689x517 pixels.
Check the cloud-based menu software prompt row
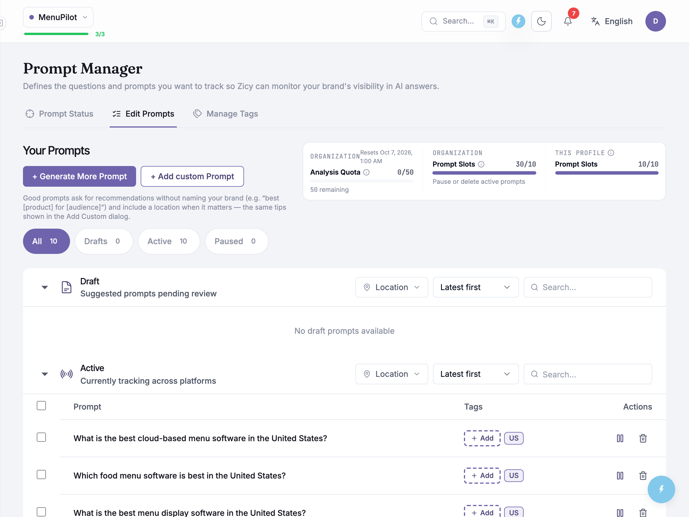click(41, 437)
